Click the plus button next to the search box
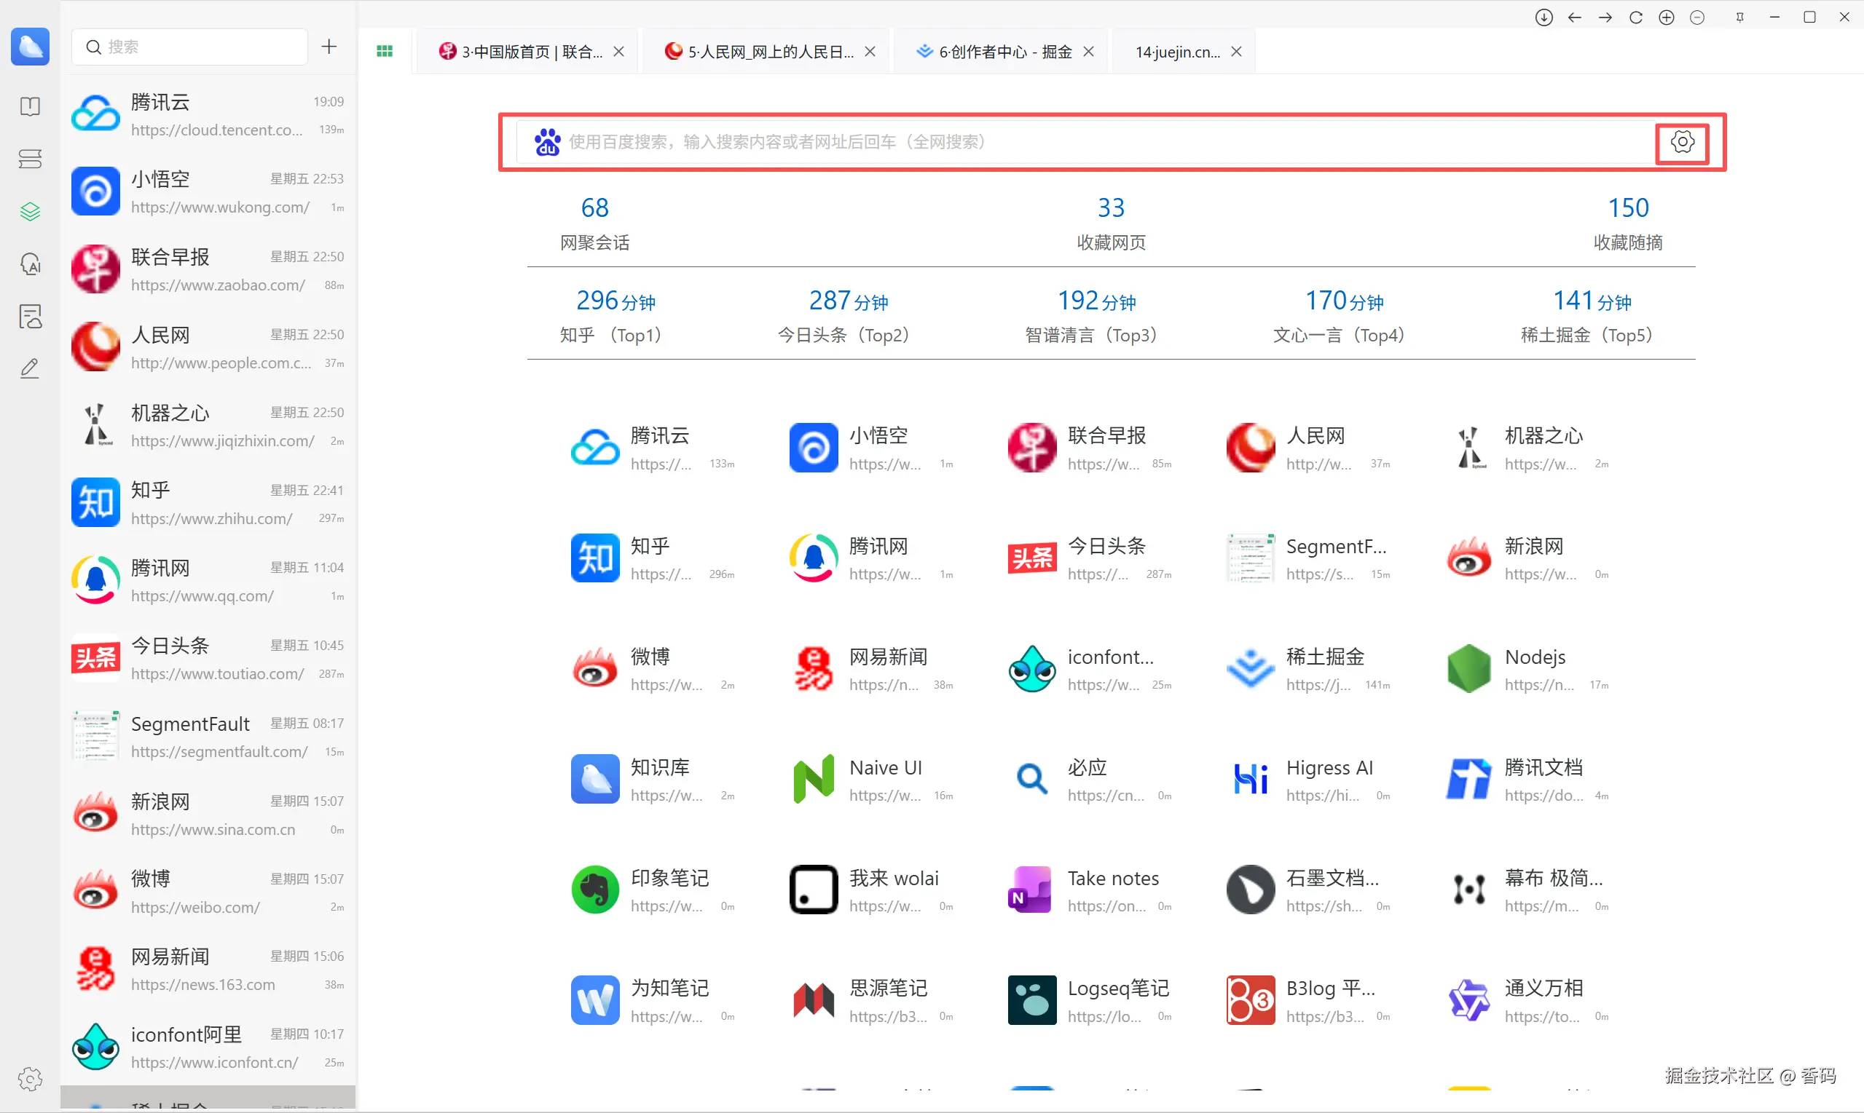The width and height of the screenshot is (1864, 1113). tap(329, 47)
